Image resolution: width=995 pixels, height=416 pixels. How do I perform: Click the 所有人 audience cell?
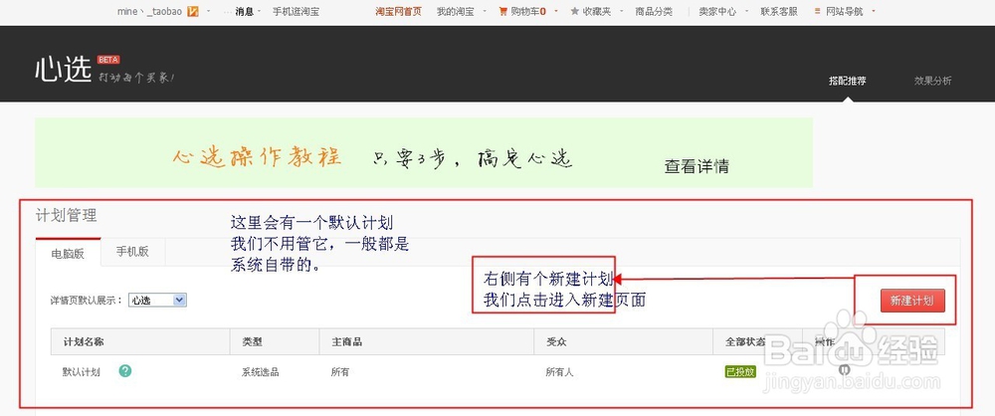tap(559, 372)
